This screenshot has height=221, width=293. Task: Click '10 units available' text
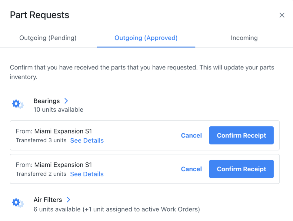click(58, 110)
